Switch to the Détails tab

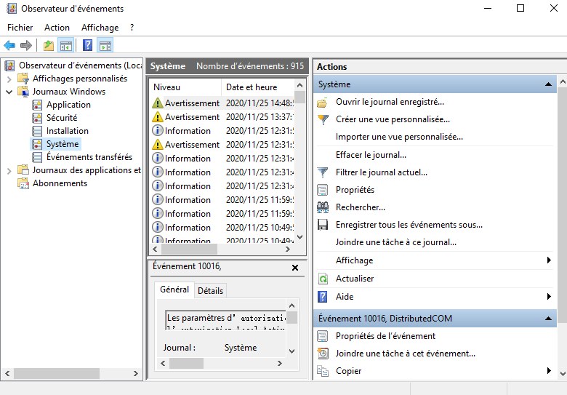point(211,290)
